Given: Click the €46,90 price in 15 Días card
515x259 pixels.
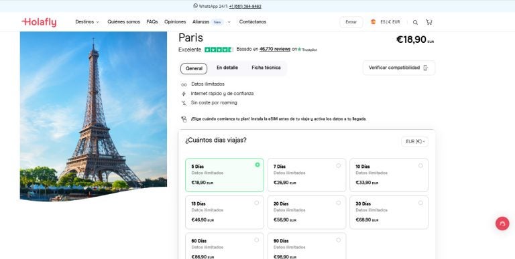Looking at the screenshot, I should coord(203,220).
